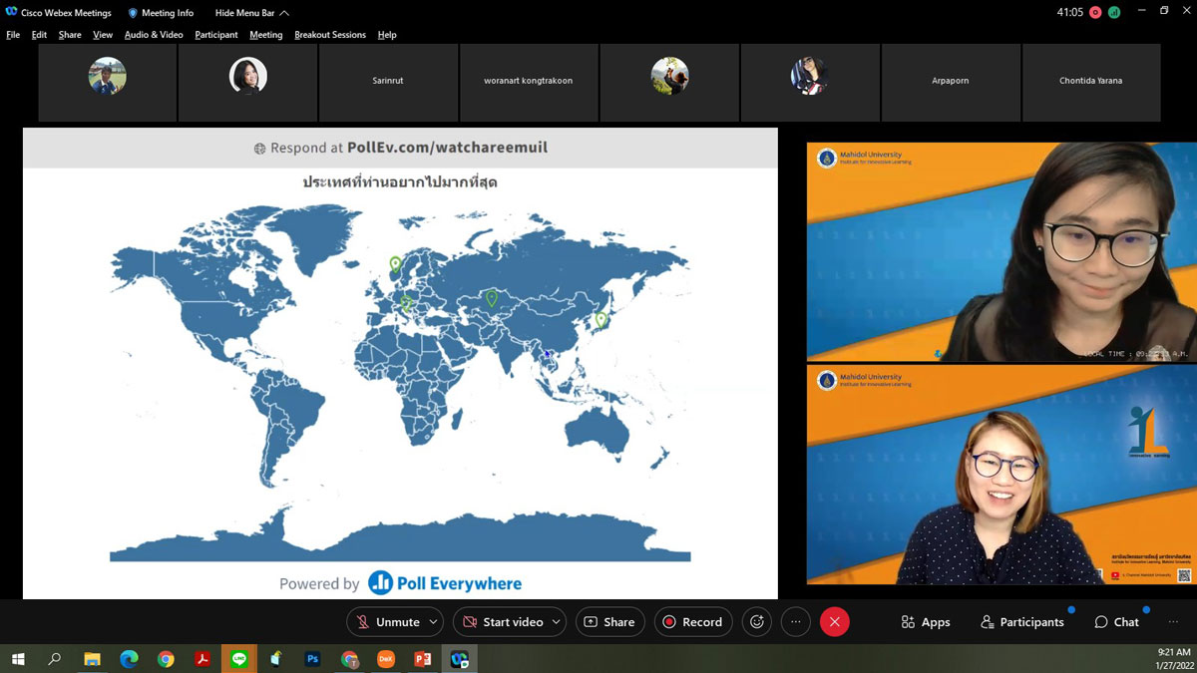1197x673 pixels.
Task: Open LINE app from the taskbar
Action: pyautogui.click(x=238, y=659)
